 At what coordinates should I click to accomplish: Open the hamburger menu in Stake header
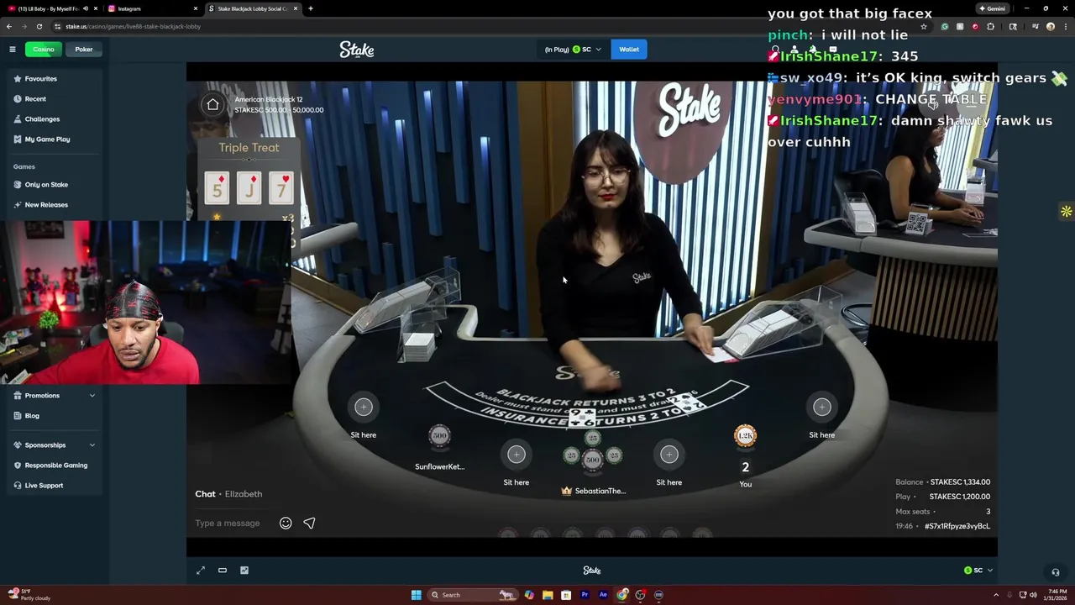[x=13, y=50]
